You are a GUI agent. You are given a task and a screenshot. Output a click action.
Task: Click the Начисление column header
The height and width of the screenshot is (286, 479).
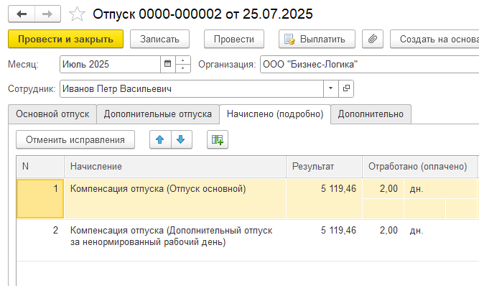[x=175, y=167]
